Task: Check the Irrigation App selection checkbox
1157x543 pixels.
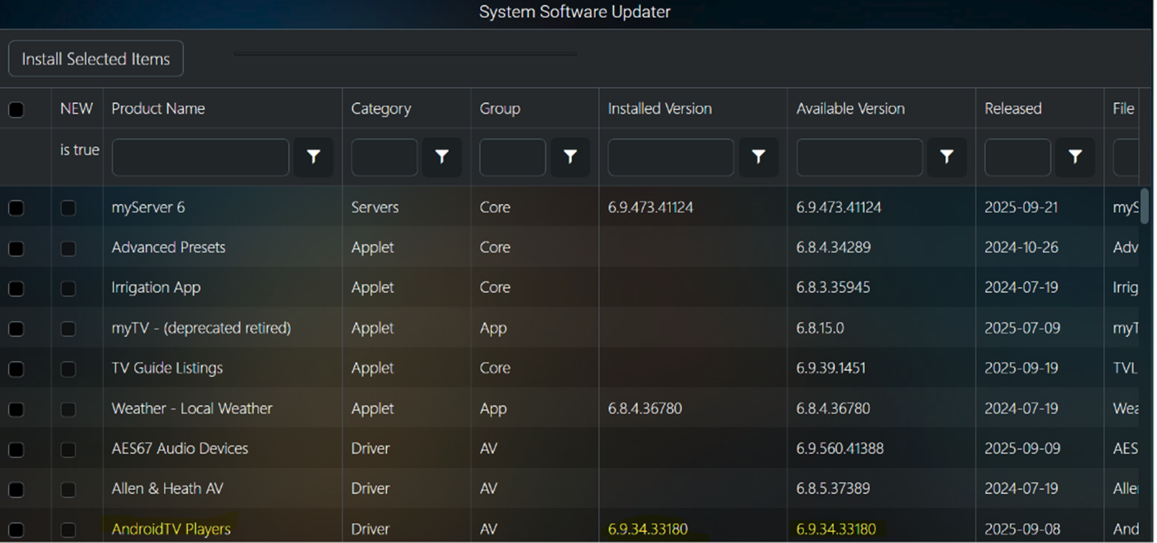Action: tap(16, 289)
